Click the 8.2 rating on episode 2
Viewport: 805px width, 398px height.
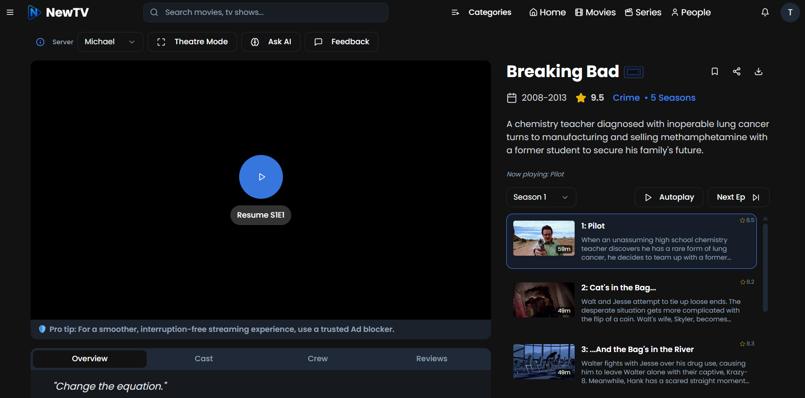pyautogui.click(x=747, y=282)
